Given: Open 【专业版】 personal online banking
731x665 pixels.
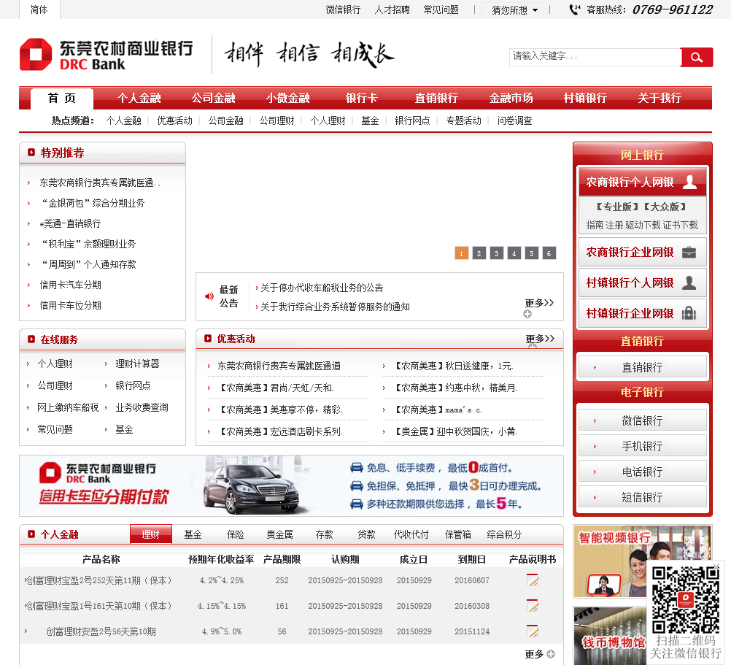Looking at the screenshot, I should [617, 207].
